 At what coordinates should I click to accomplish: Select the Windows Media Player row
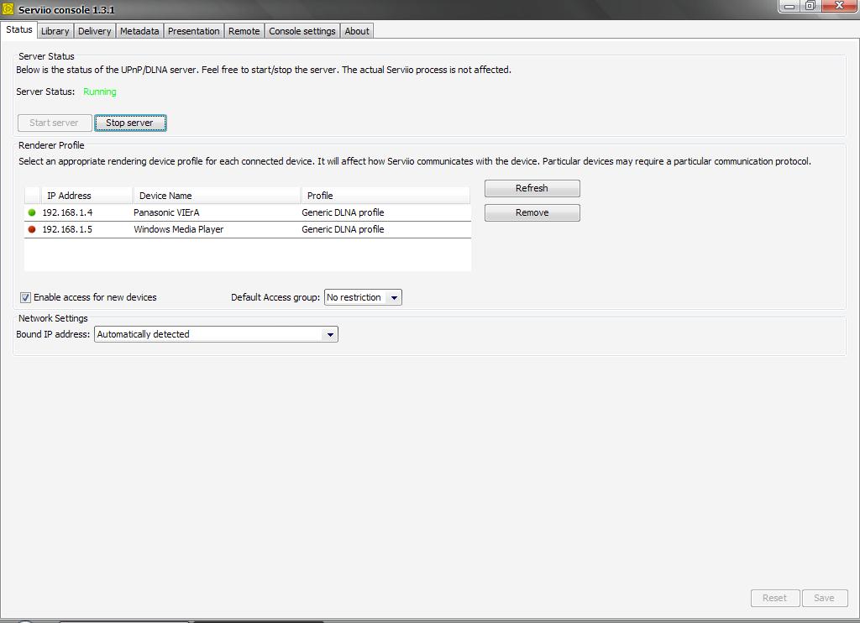(x=178, y=229)
